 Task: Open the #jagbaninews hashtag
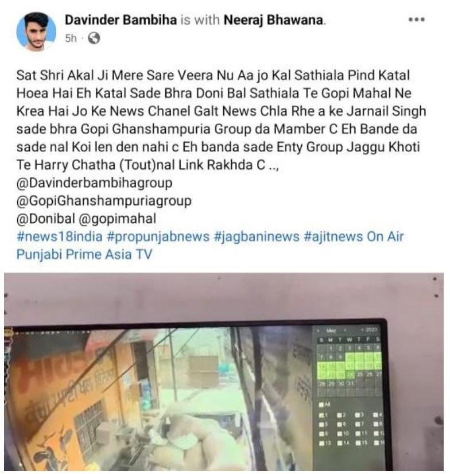pyautogui.click(x=257, y=236)
